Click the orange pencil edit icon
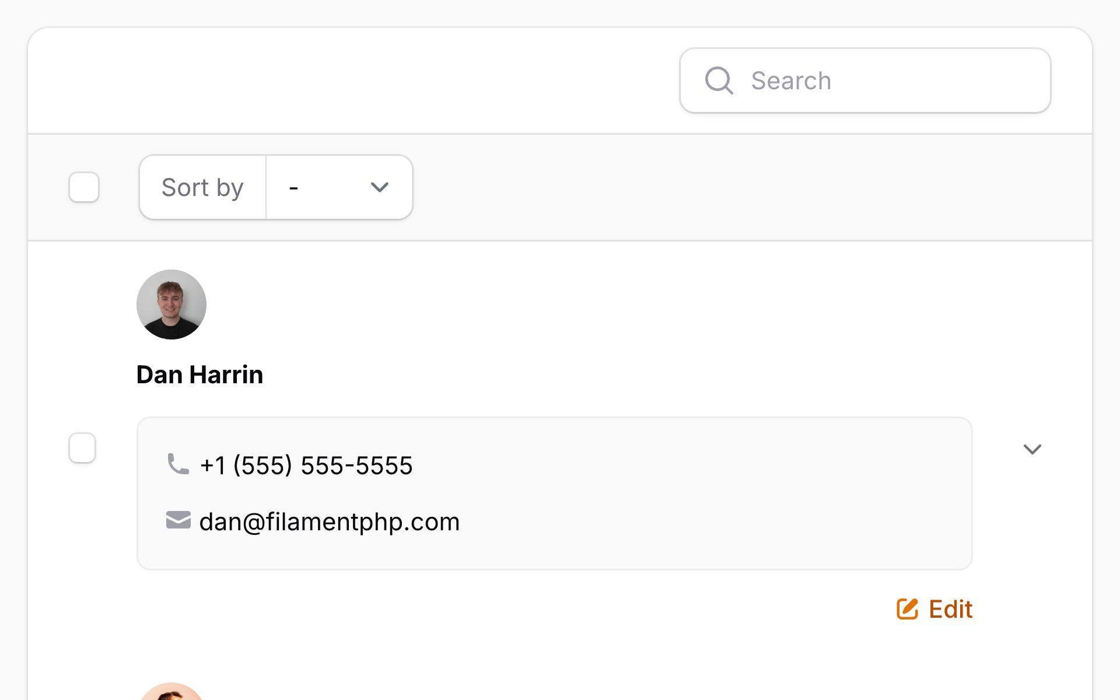1120x700 pixels. [x=907, y=609]
